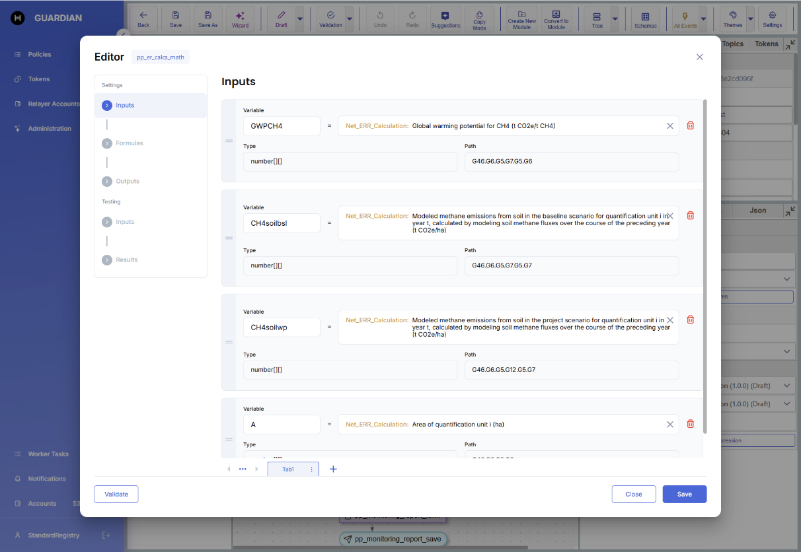Remove the CH4soilwp variable using trash icon

click(x=691, y=320)
